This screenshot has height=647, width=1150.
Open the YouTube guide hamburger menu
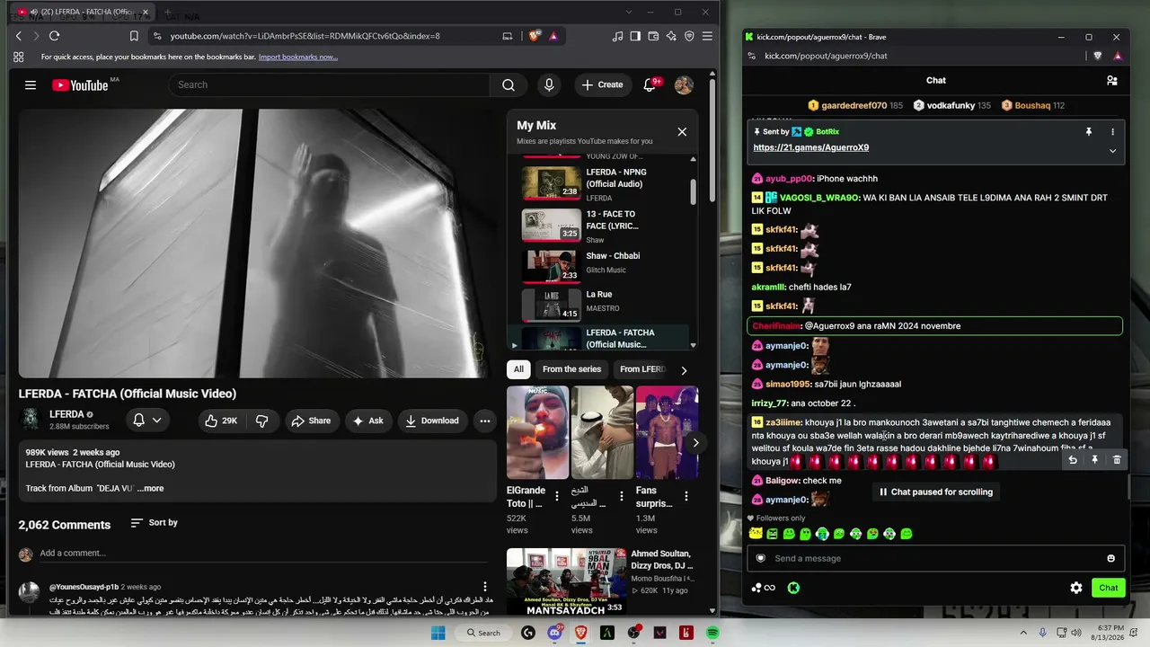click(x=31, y=84)
